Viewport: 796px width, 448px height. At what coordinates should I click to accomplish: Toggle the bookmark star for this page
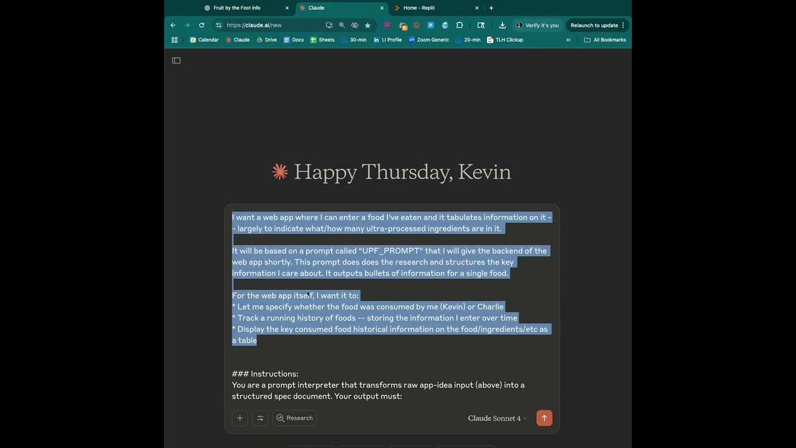[x=368, y=26]
